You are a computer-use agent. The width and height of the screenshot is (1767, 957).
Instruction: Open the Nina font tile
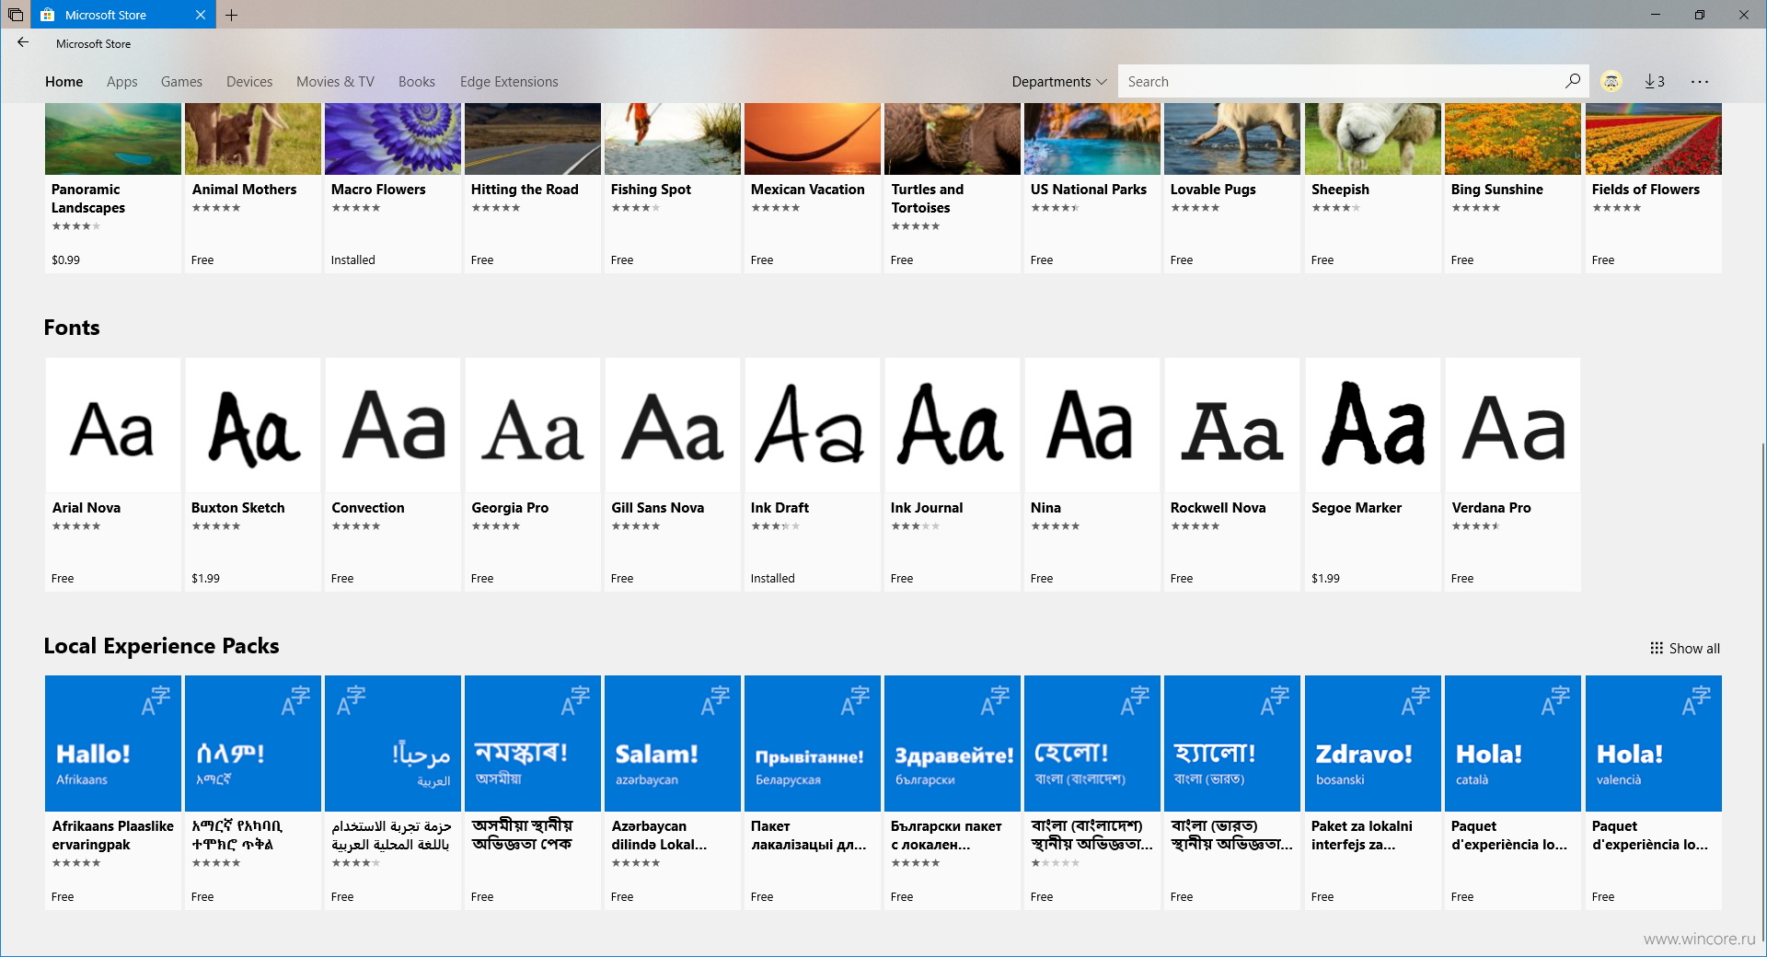[x=1092, y=474]
